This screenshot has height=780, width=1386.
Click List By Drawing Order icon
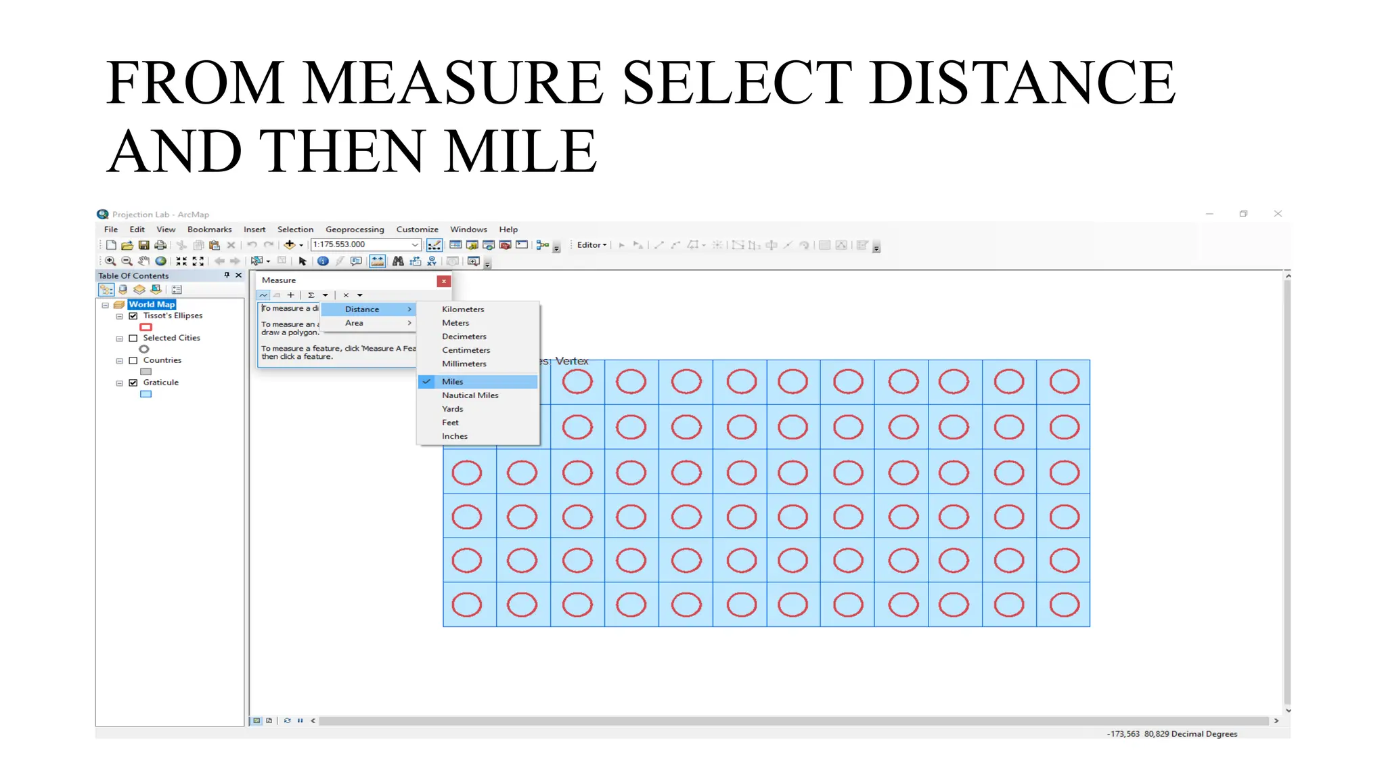coord(106,290)
